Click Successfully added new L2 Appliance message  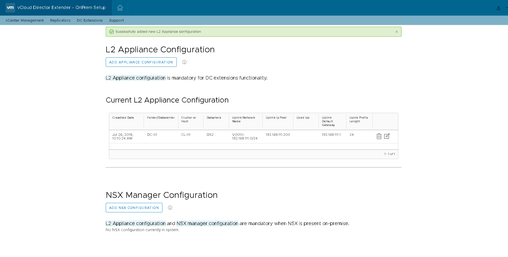[158, 32]
